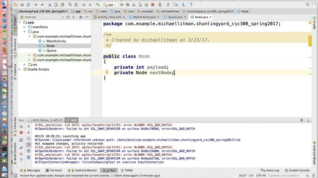Select MainActivity in the project tree
This screenshot has width=318, height=178.
tap(56, 41)
